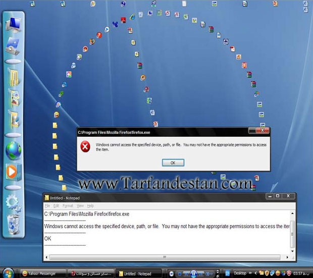Viewport: 313px width, 278px height.
Task: Open the gears settings icon in the dock
Action: [13, 203]
